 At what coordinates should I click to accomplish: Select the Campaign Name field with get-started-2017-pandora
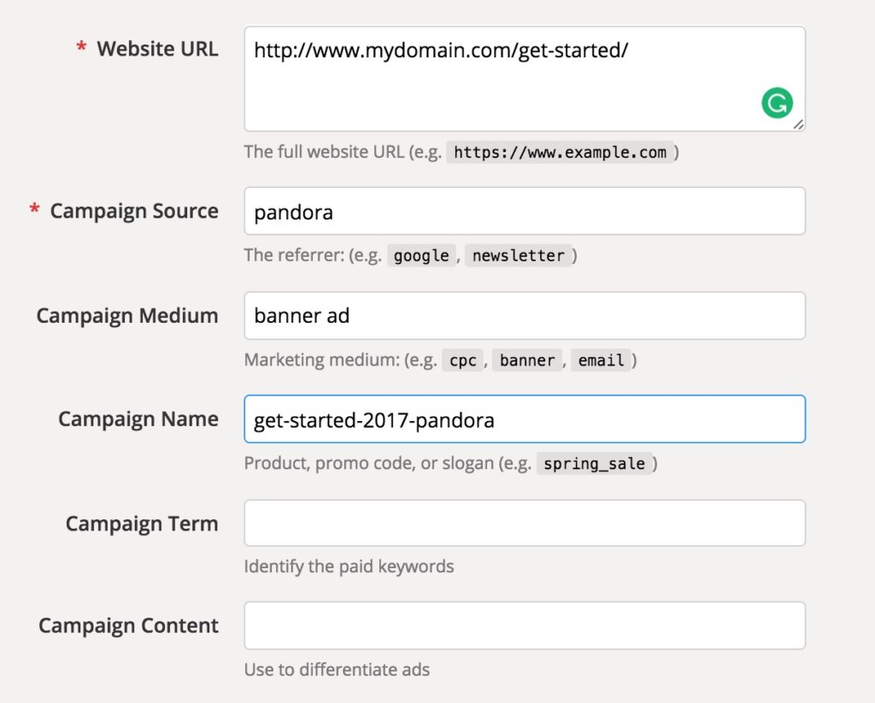[525, 419]
